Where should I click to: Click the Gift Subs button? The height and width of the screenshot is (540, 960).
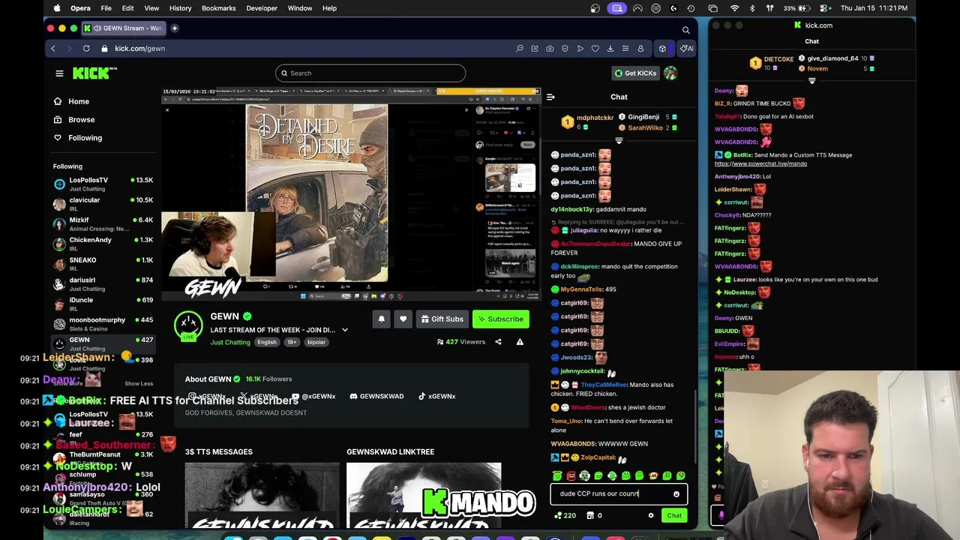click(442, 319)
